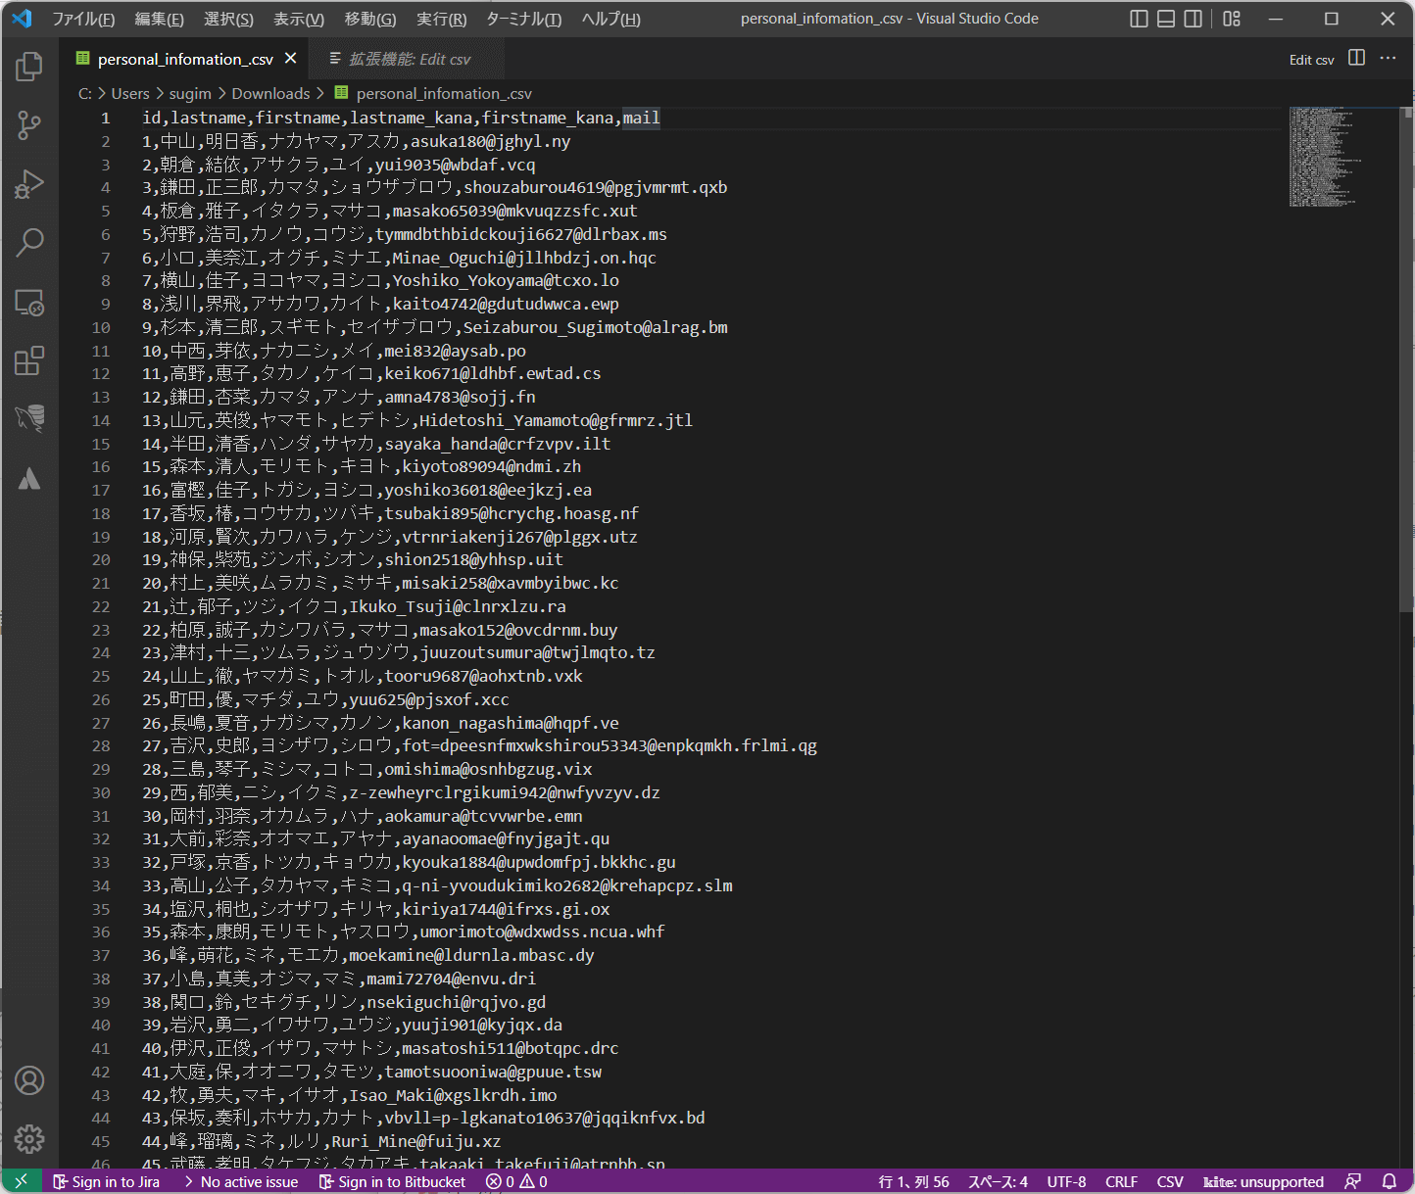This screenshot has width=1415, height=1194.
Task: Open the database view icon in the activity bar
Action: coord(29,419)
